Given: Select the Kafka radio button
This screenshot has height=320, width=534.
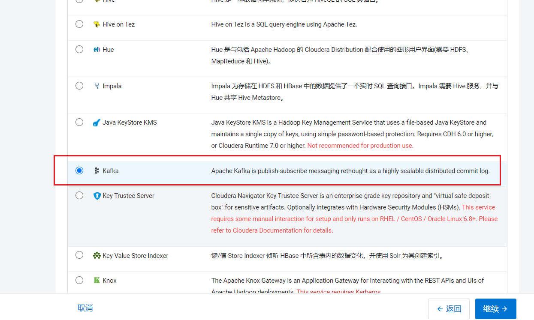Looking at the screenshot, I should [x=79, y=170].
